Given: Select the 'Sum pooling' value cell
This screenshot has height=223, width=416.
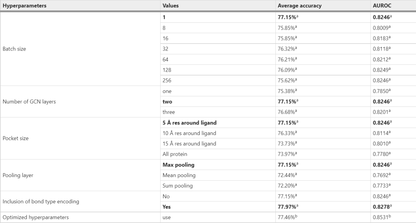Looking at the screenshot, I should point(178,186).
